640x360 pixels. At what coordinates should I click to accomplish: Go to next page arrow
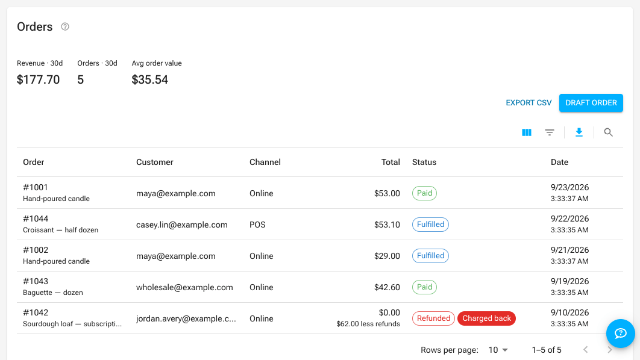pos(610,349)
